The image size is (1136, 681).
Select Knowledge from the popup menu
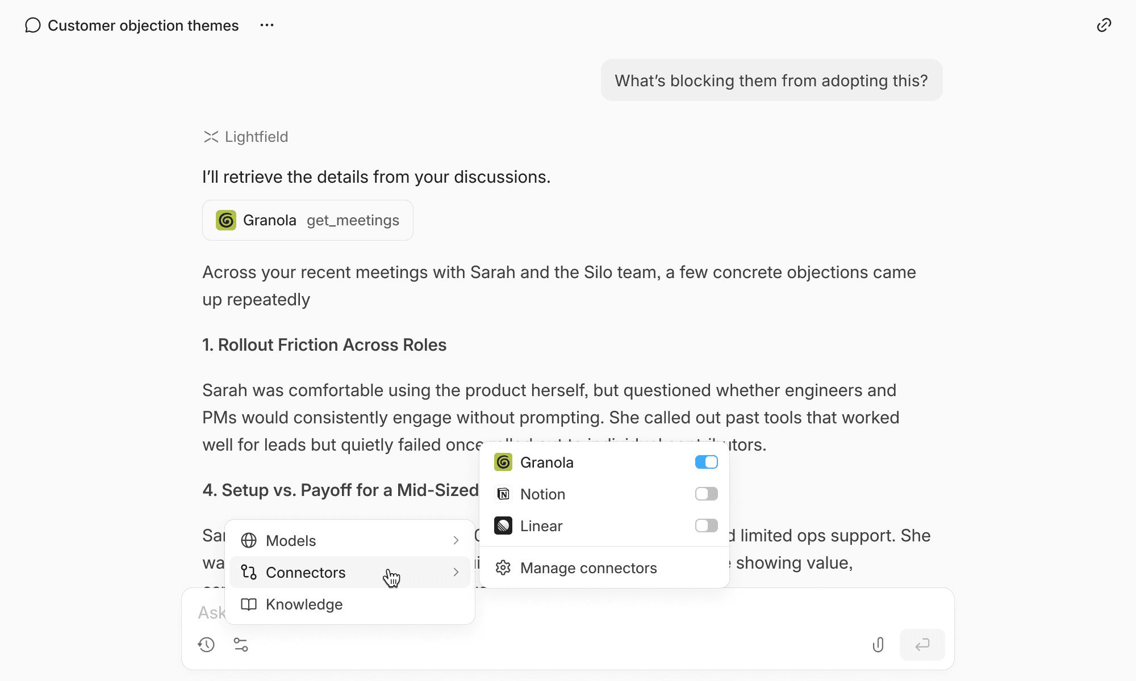click(x=304, y=604)
